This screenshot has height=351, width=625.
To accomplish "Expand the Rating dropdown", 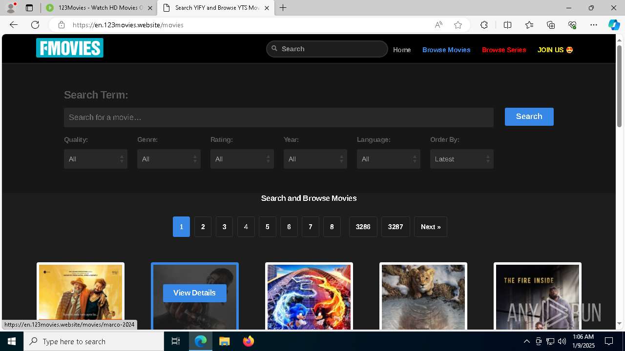I will 242,159.
